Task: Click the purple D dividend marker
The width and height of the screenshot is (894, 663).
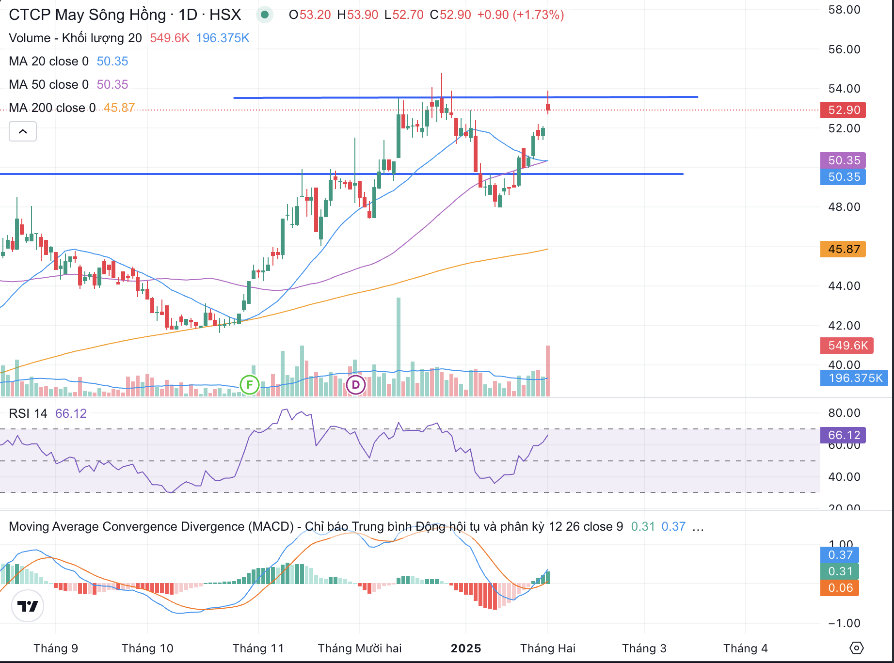Action: [x=356, y=385]
